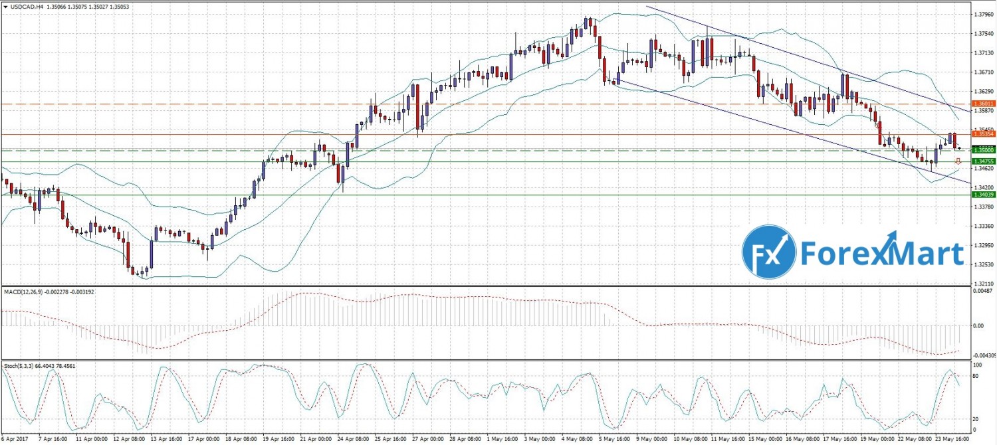Screen dimensions: 997x445
Task: Click the 0.00 level on MACD scale
Action: (977, 325)
